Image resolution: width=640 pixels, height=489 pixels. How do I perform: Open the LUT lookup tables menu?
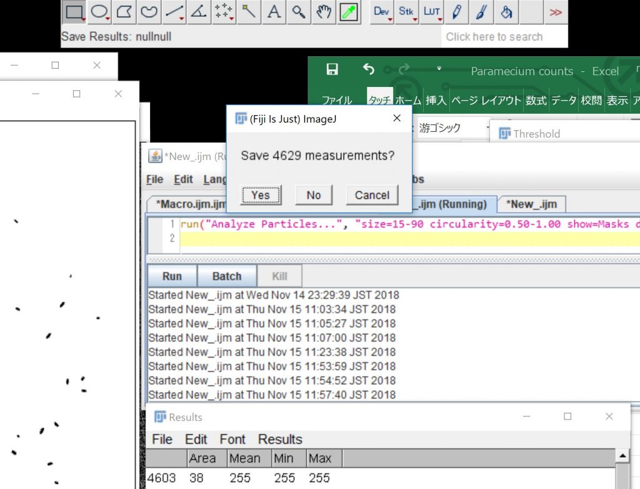(431, 13)
